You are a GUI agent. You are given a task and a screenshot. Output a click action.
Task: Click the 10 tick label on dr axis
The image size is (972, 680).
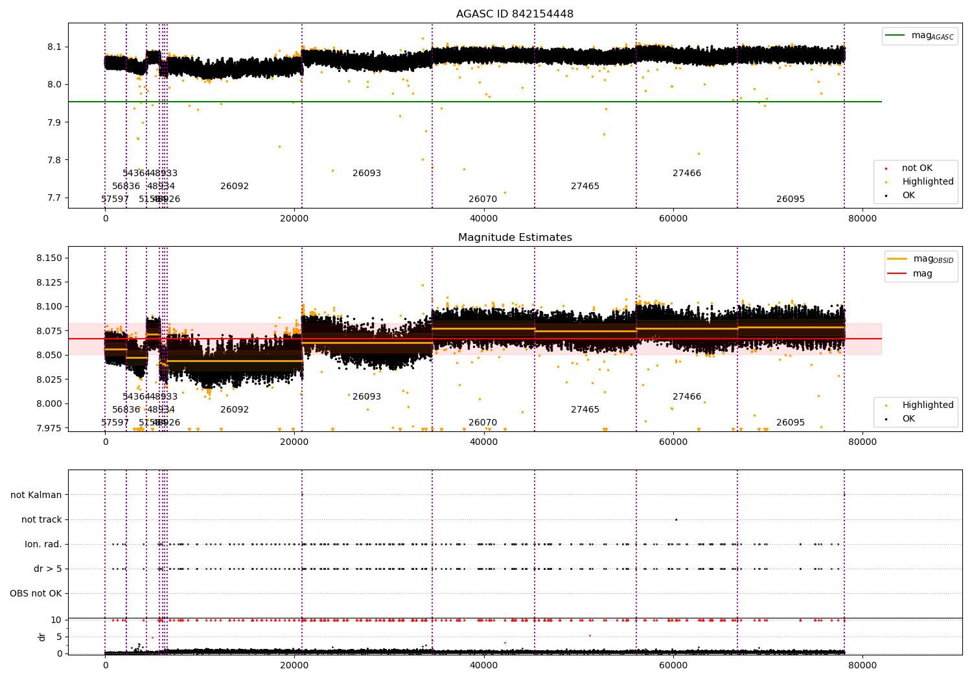click(x=56, y=620)
